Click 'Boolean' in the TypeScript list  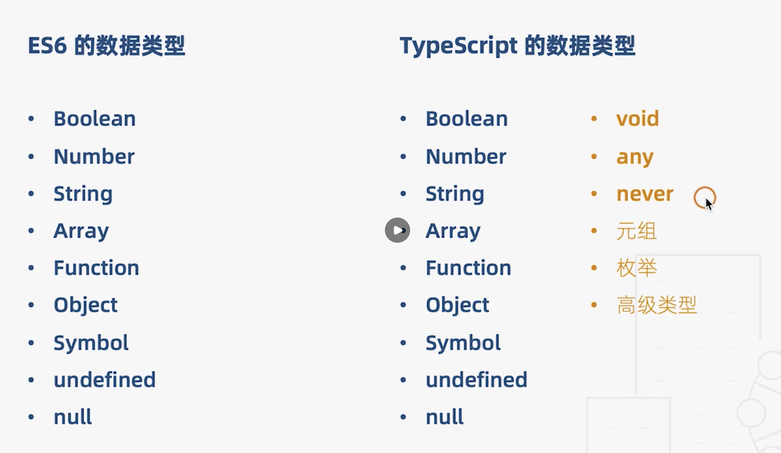(467, 118)
